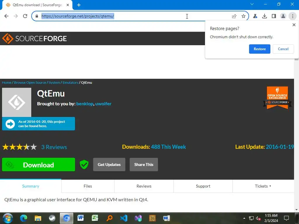Click the Last Update date link
299x224 pixels.
pos(279,147)
